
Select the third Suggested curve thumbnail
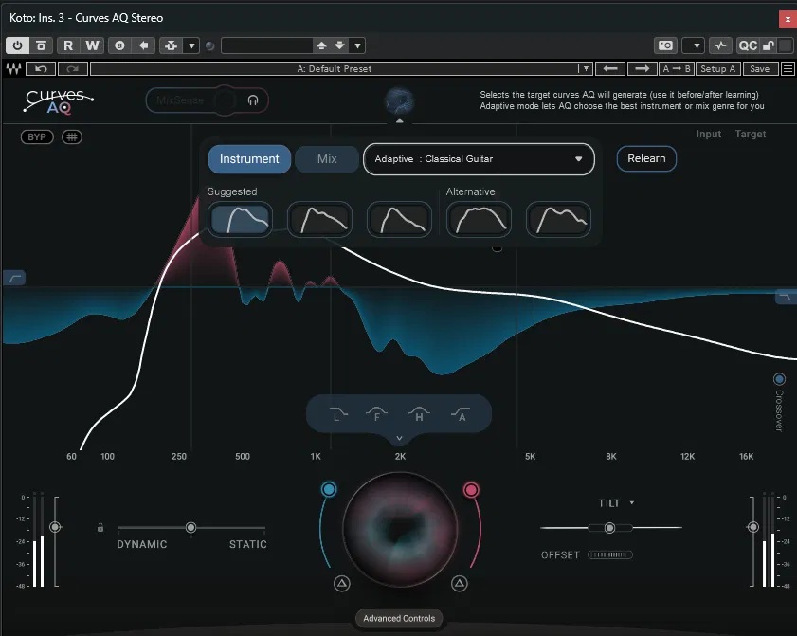point(400,219)
